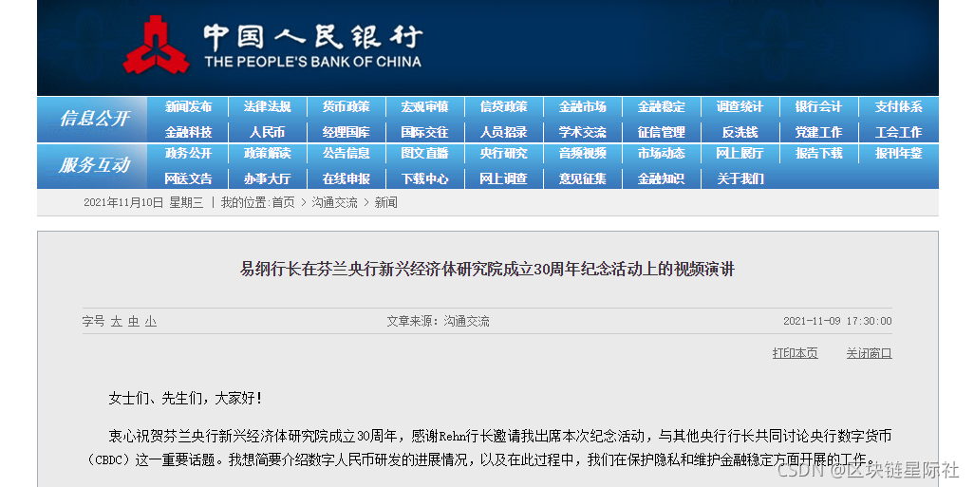Open 征信管理 menu item
This screenshot has width=974, height=487.
pos(662,132)
